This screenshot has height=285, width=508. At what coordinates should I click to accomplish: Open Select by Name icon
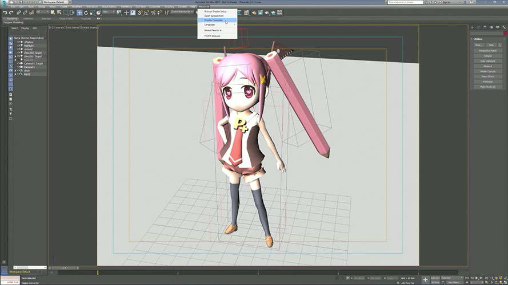[x=59, y=13]
